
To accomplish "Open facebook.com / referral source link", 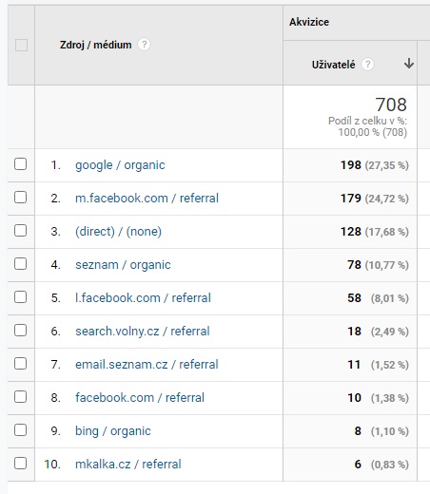I will click(x=140, y=398).
